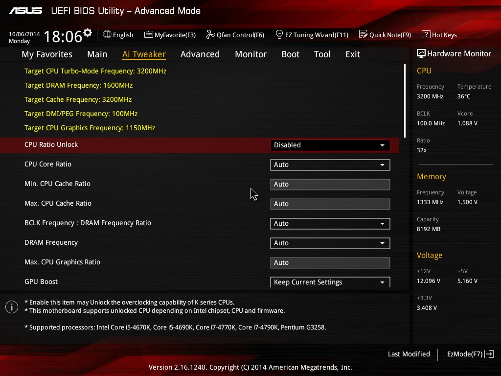501x376 pixels.
Task: Click the ASUS logo
Action: coord(25,11)
